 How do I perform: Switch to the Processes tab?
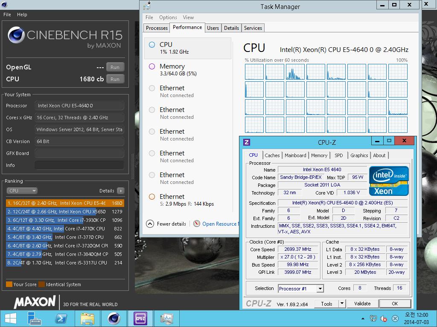coord(157,28)
